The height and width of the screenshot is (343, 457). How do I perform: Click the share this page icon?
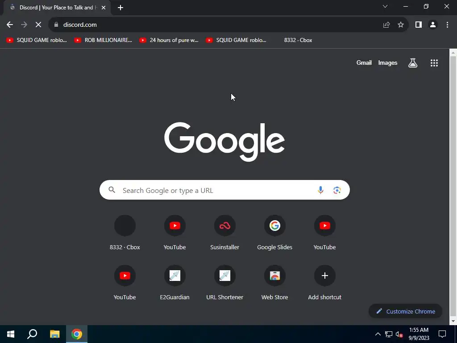(386, 25)
